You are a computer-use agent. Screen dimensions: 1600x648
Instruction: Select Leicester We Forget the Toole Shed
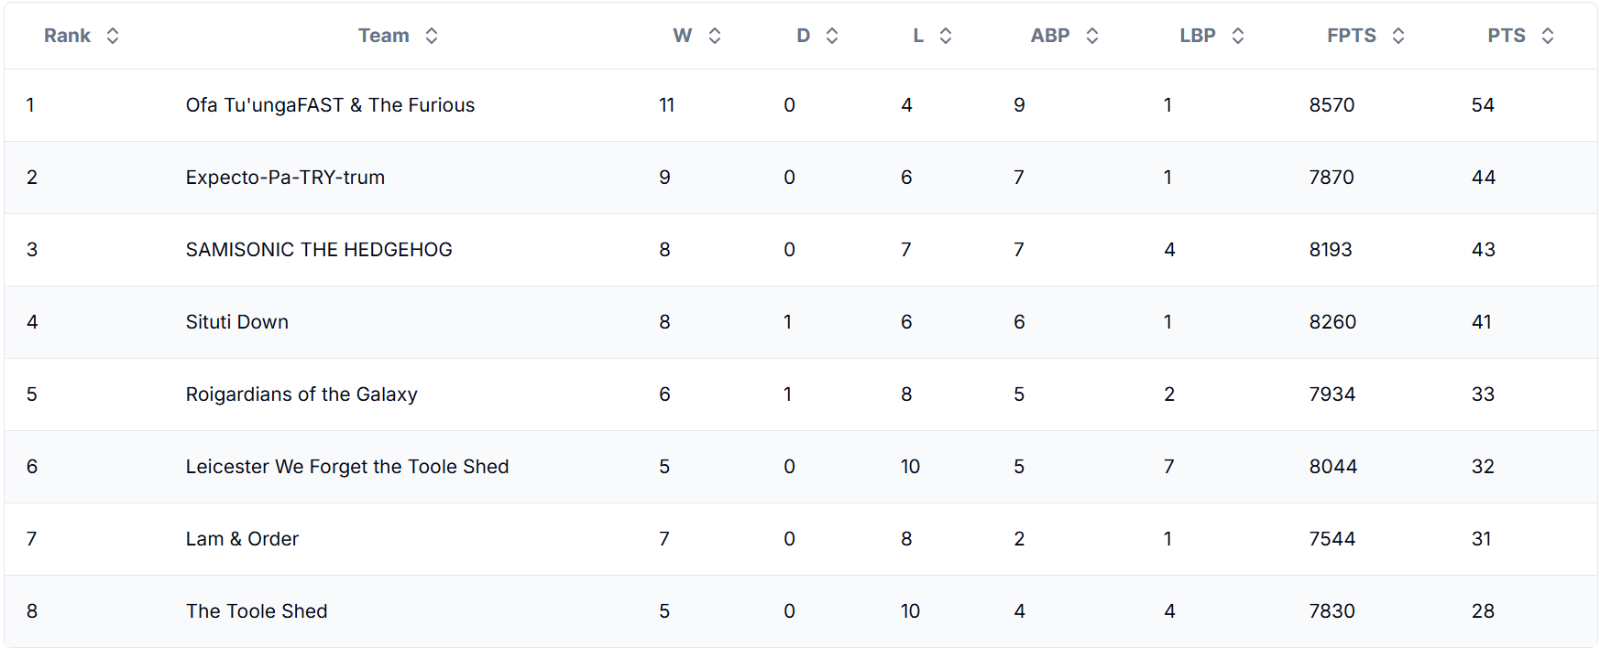click(x=347, y=467)
